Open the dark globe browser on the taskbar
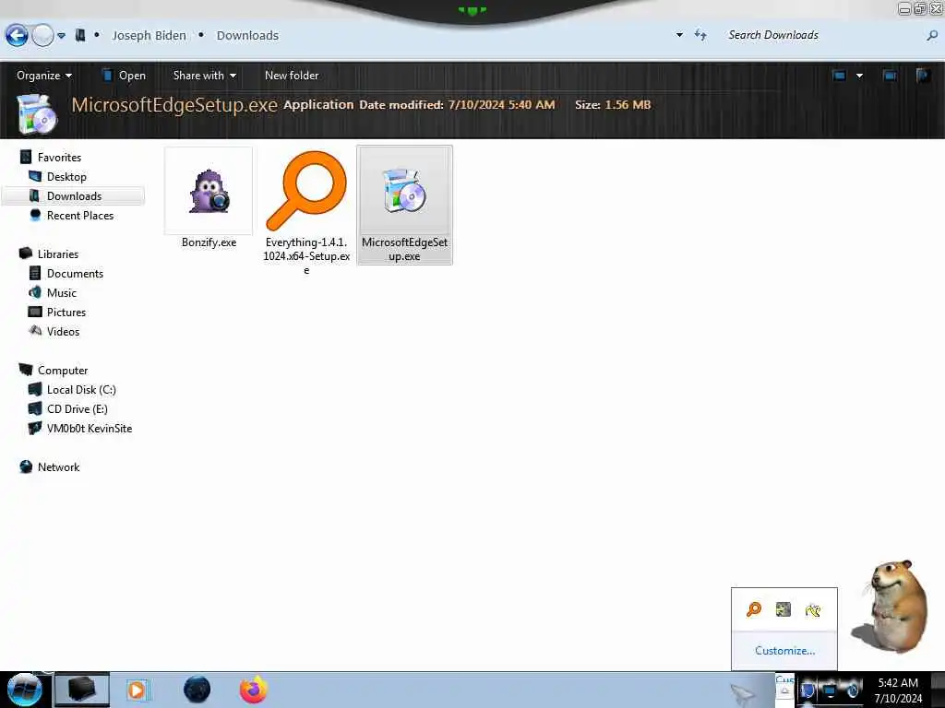The width and height of the screenshot is (945, 708). pos(197,690)
